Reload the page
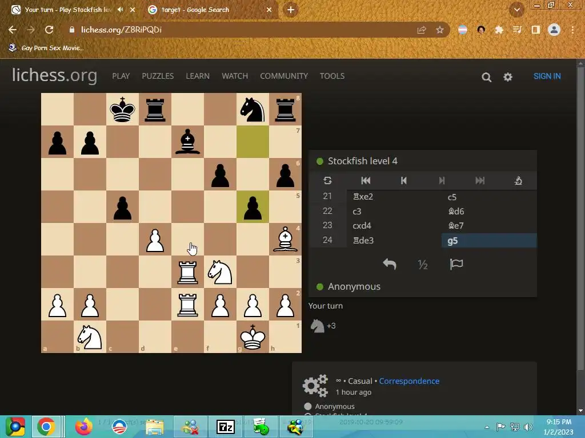Image resolution: width=585 pixels, height=438 pixels. [49, 30]
